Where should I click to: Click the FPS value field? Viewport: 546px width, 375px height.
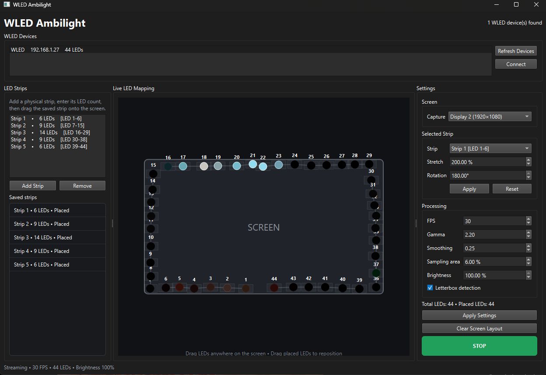[494, 221]
